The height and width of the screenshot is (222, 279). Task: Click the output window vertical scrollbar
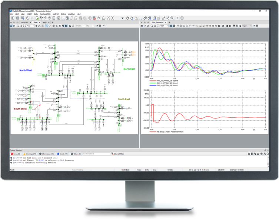click(x=268, y=162)
